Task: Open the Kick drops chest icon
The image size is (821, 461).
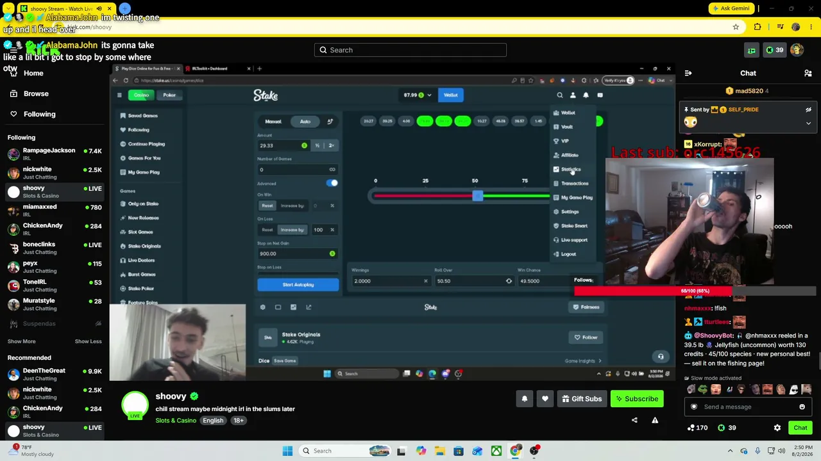Action: point(751,50)
